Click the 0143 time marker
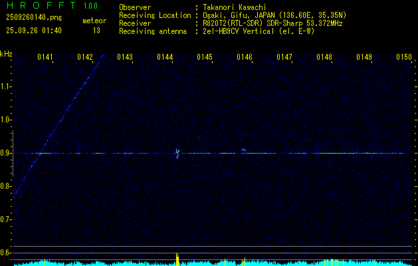 pos(125,57)
